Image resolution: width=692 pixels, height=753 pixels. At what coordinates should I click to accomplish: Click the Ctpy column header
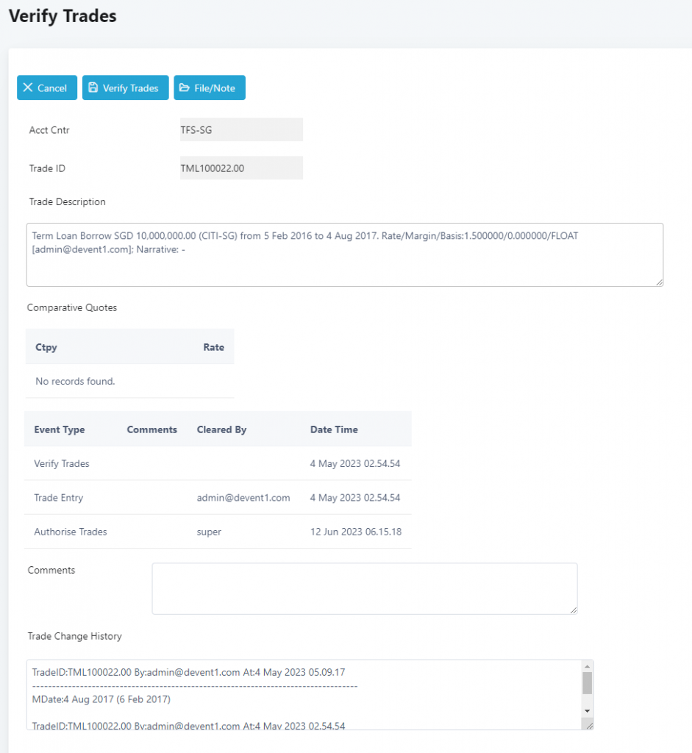[46, 347]
